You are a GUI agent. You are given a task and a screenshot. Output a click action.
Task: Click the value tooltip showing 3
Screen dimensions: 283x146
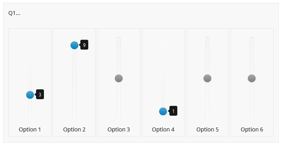point(40,94)
